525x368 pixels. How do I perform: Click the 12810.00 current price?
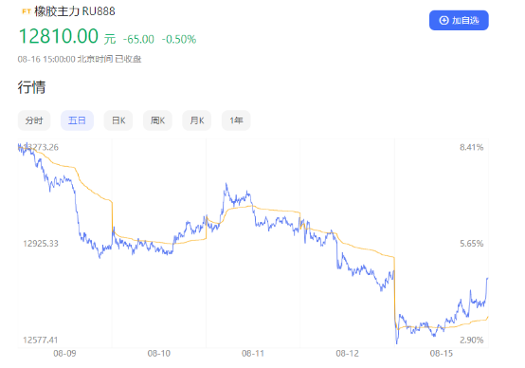59,36
